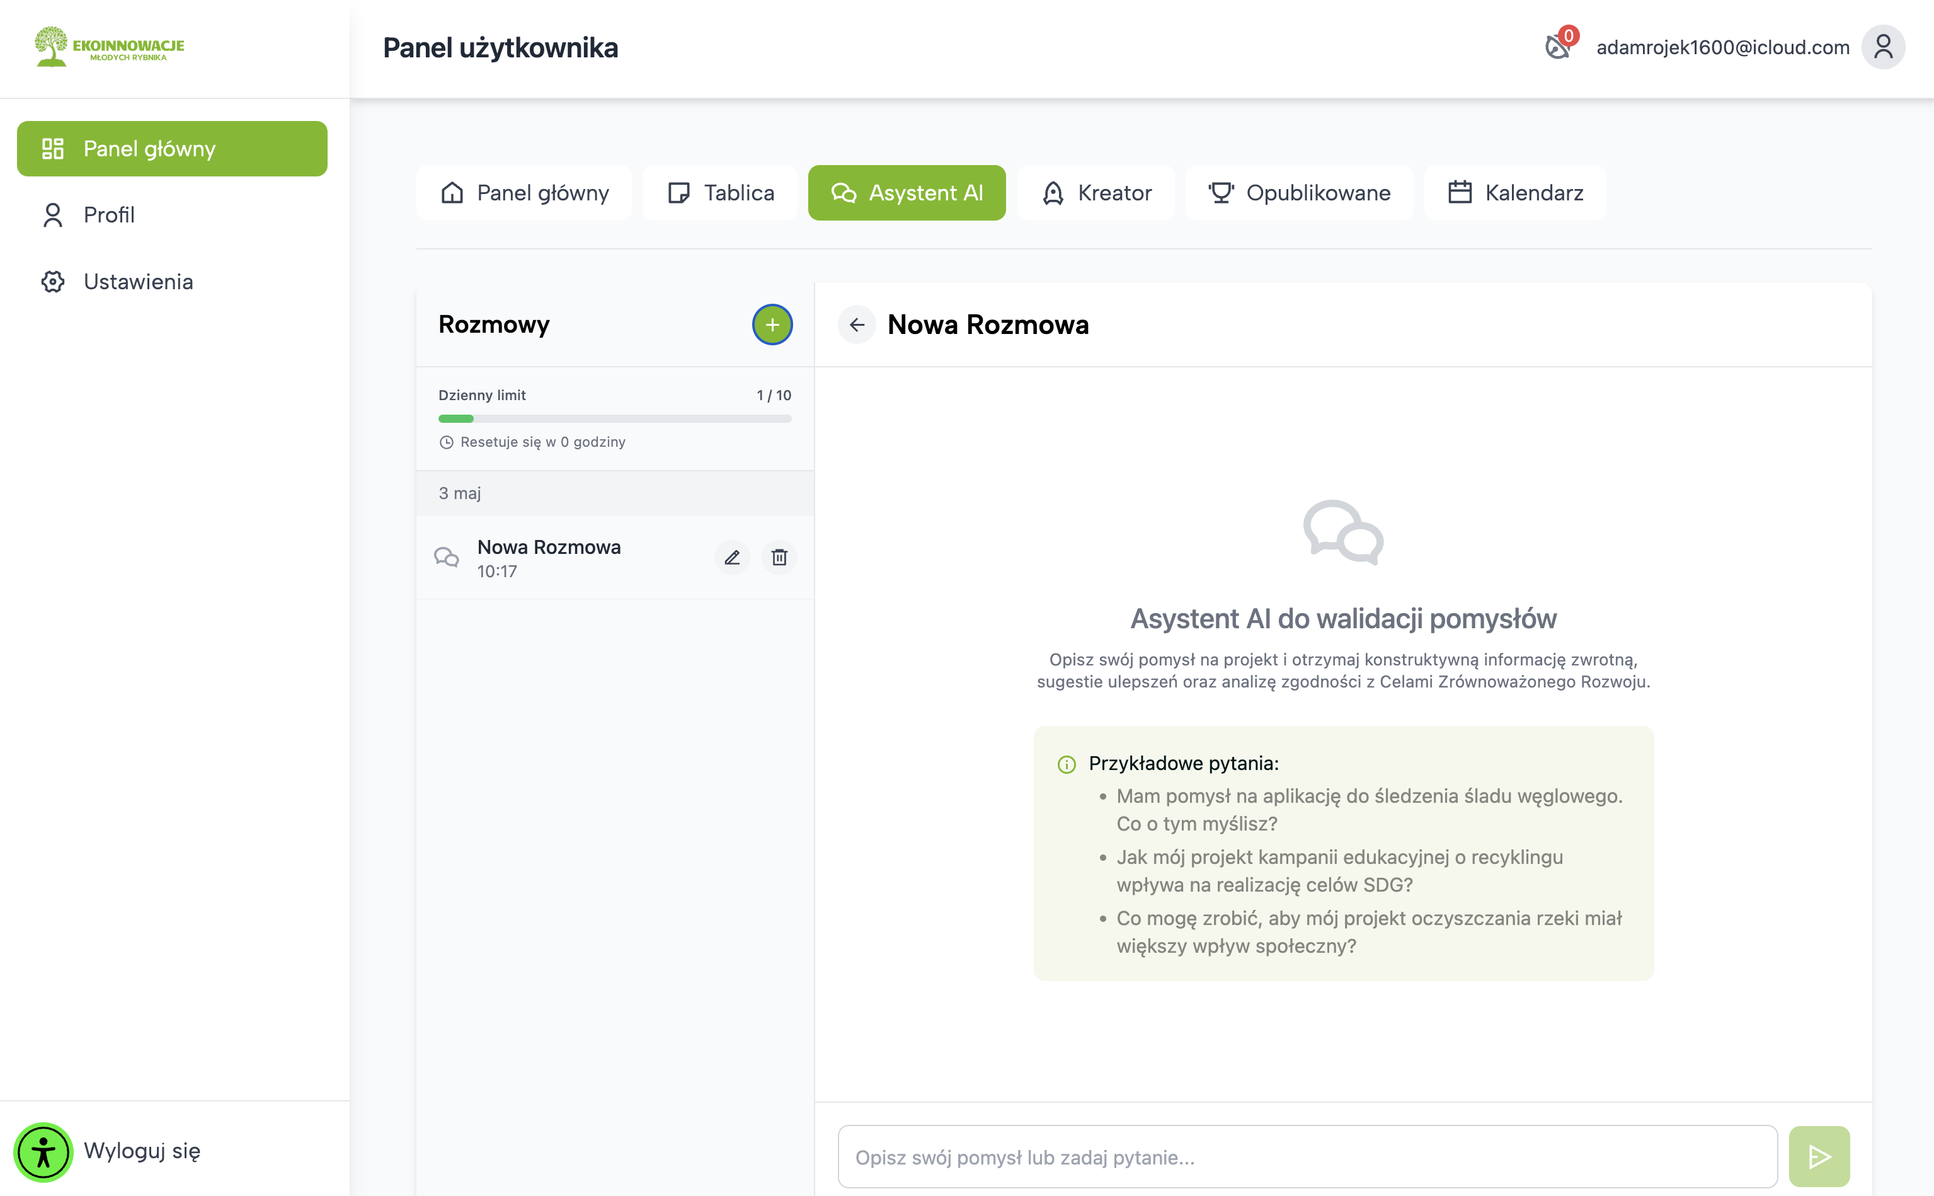The width and height of the screenshot is (1934, 1196).
Task: Open the accessibility widget icon
Action: click(43, 1152)
